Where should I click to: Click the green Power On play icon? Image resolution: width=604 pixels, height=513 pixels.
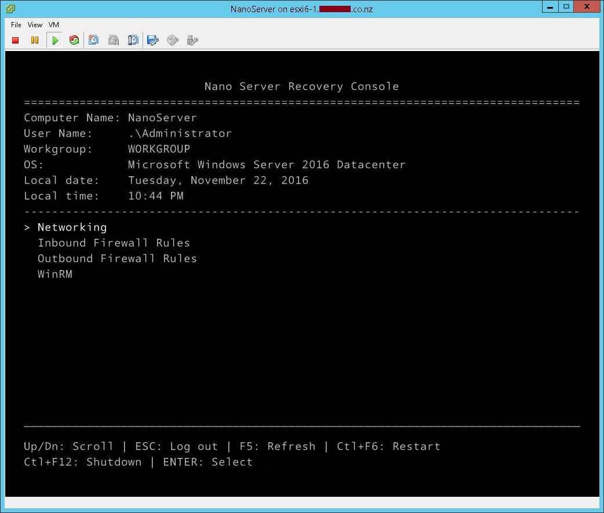point(54,40)
